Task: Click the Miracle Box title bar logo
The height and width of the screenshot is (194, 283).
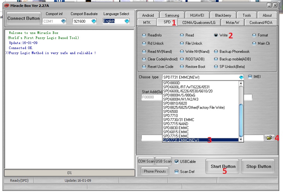Action: coord(7,6)
